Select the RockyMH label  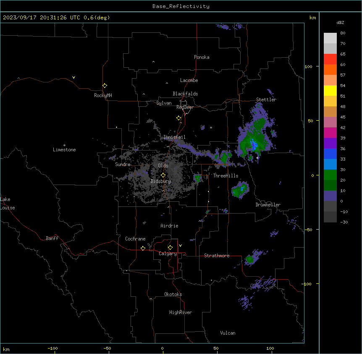103,95
